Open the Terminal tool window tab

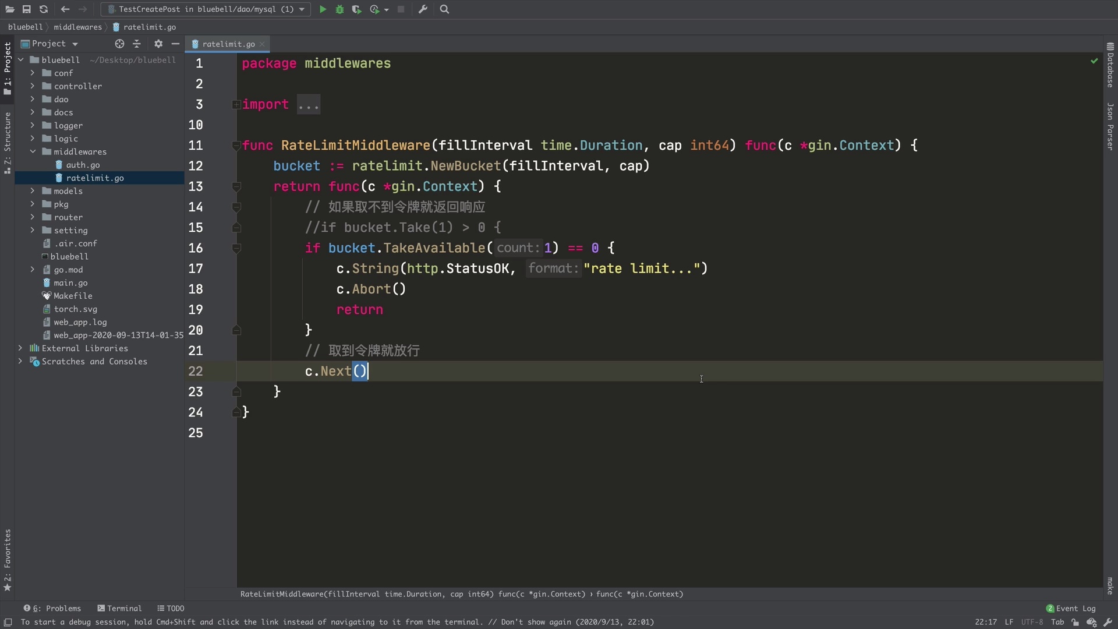pos(119,608)
